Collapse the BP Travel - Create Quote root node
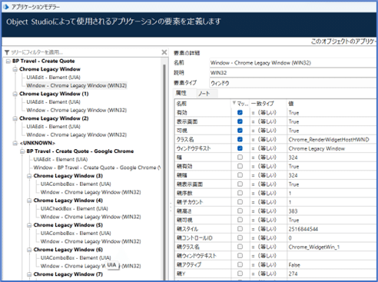Image resolution: width=378 pixels, height=282 pixels. (8, 61)
